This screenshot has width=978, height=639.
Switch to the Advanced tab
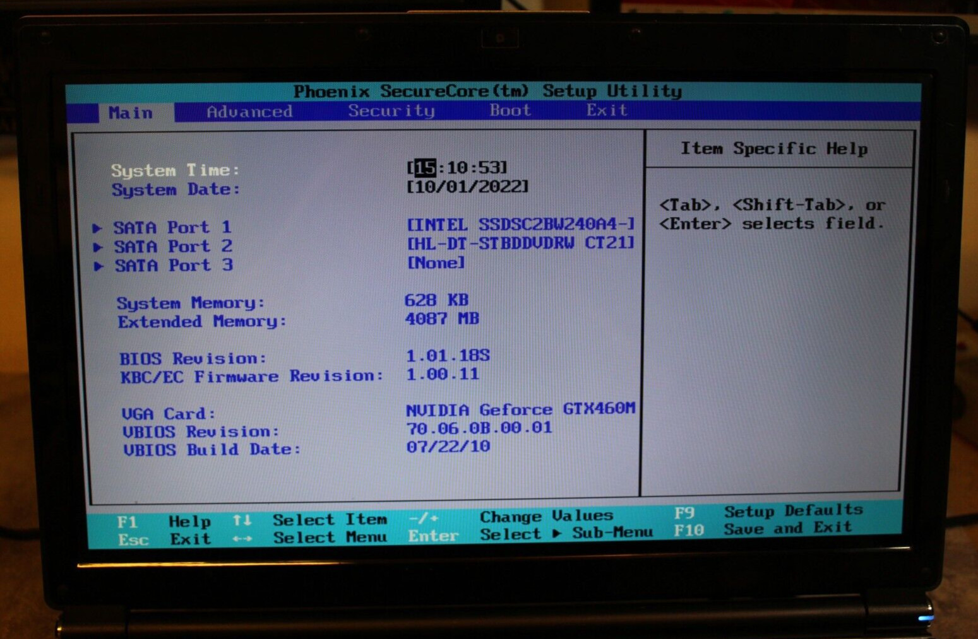pos(249,112)
